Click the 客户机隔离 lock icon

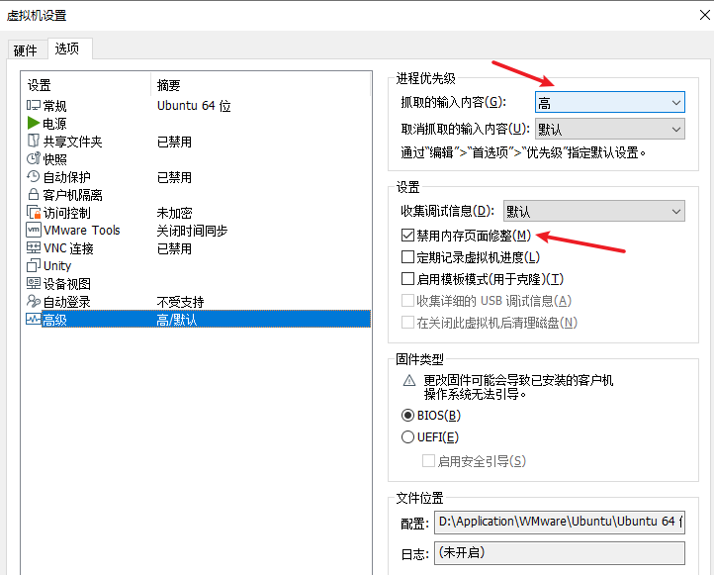[x=34, y=195]
